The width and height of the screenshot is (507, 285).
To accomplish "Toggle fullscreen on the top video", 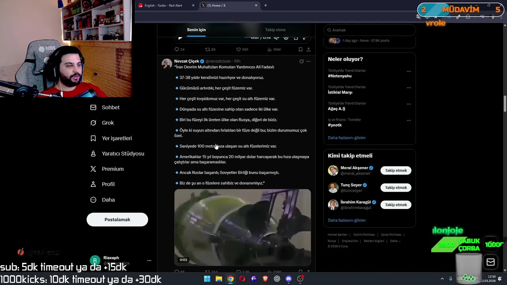I will pyautogui.click(x=304, y=38).
